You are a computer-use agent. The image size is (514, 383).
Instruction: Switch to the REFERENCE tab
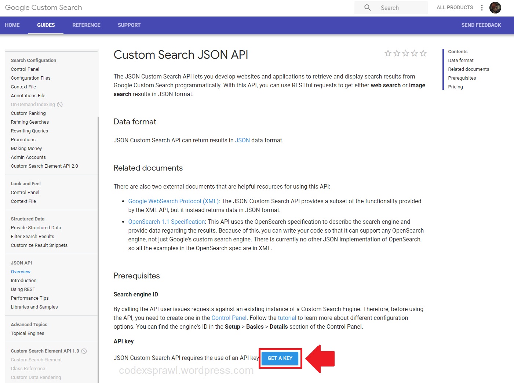point(86,25)
